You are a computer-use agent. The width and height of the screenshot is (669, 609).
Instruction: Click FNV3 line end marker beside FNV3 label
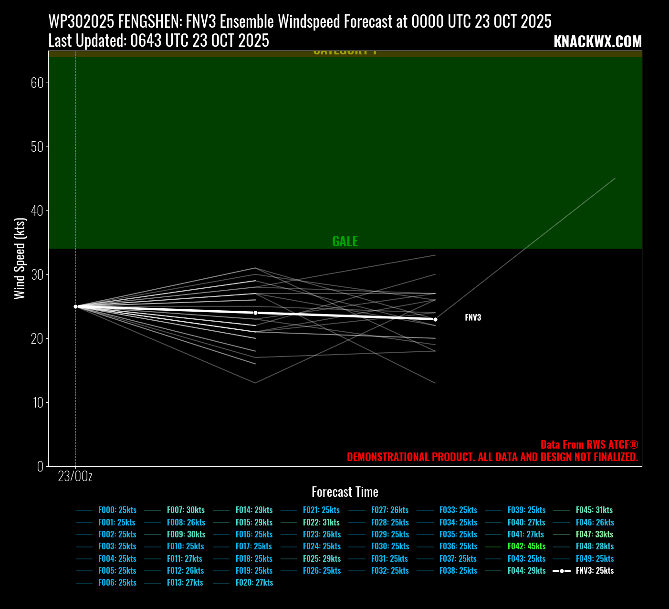(x=435, y=319)
